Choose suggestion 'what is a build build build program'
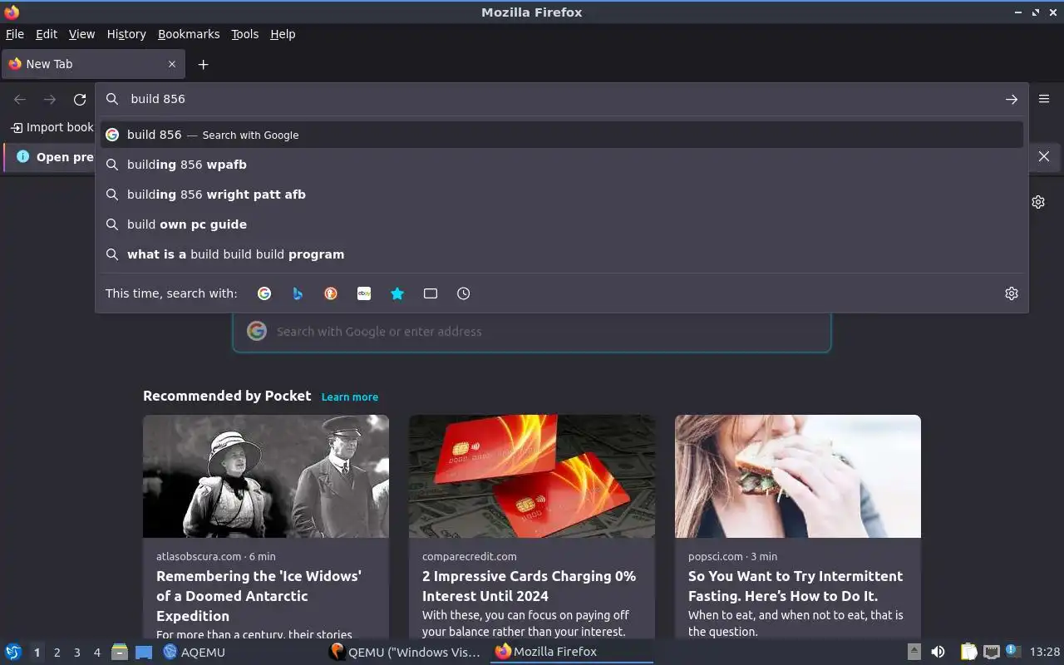Image resolution: width=1064 pixels, height=665 pixels. (x=562, y=254)
